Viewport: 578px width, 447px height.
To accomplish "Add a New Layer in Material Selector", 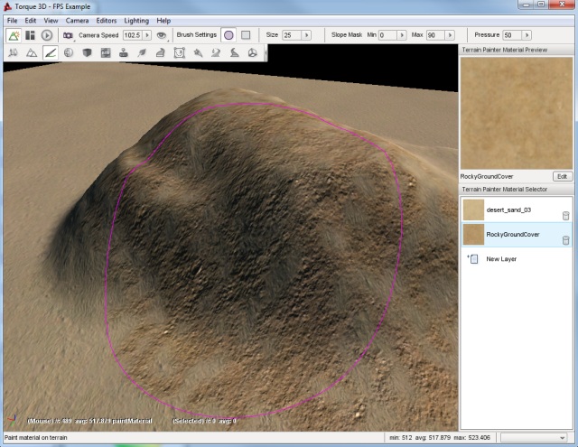I will [501, 259].
